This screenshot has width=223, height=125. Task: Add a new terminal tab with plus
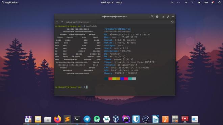click(57, 22)
